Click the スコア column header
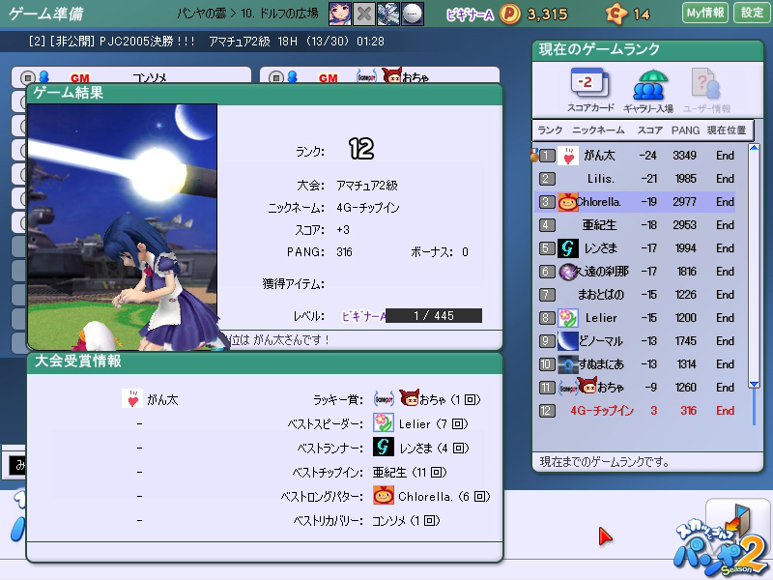This screenshot has width=773, height=580. tap(649, 130)
